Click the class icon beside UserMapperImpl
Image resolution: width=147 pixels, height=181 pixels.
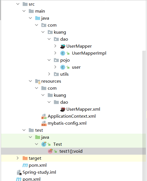63,53
